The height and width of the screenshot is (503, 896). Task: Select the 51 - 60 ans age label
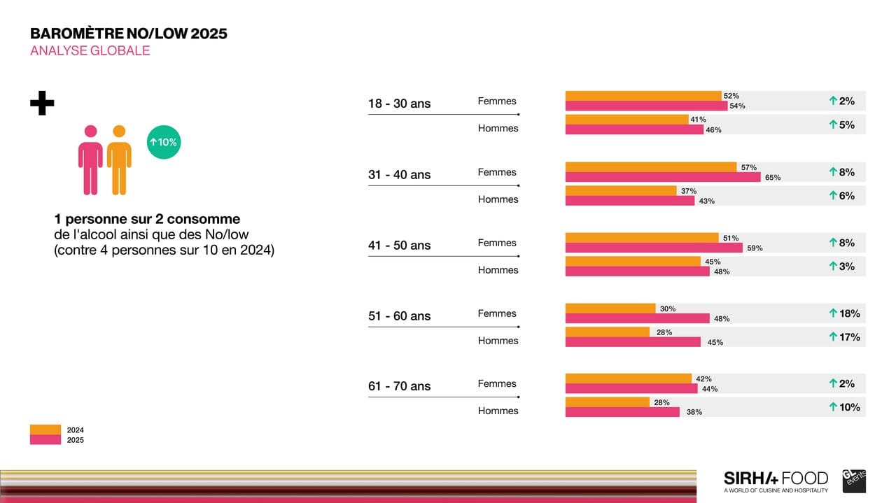[x=400, y=316]
